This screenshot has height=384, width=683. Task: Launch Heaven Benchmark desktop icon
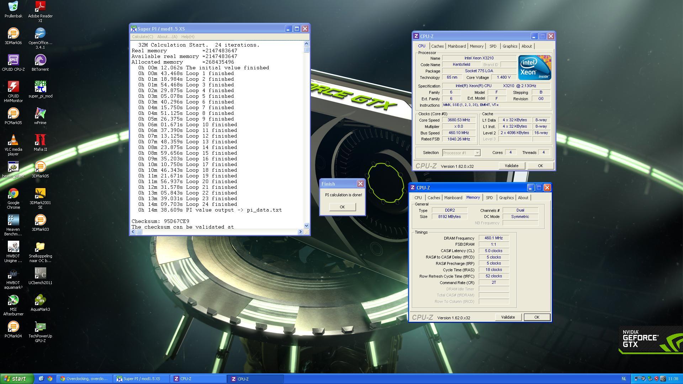coord(13,225)
